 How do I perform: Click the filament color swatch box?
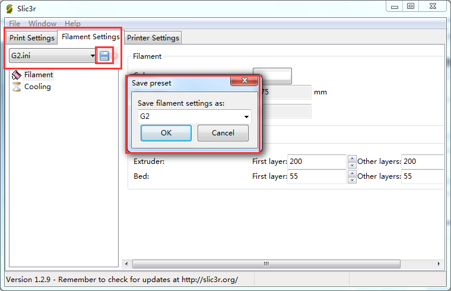tap(272, 75)
